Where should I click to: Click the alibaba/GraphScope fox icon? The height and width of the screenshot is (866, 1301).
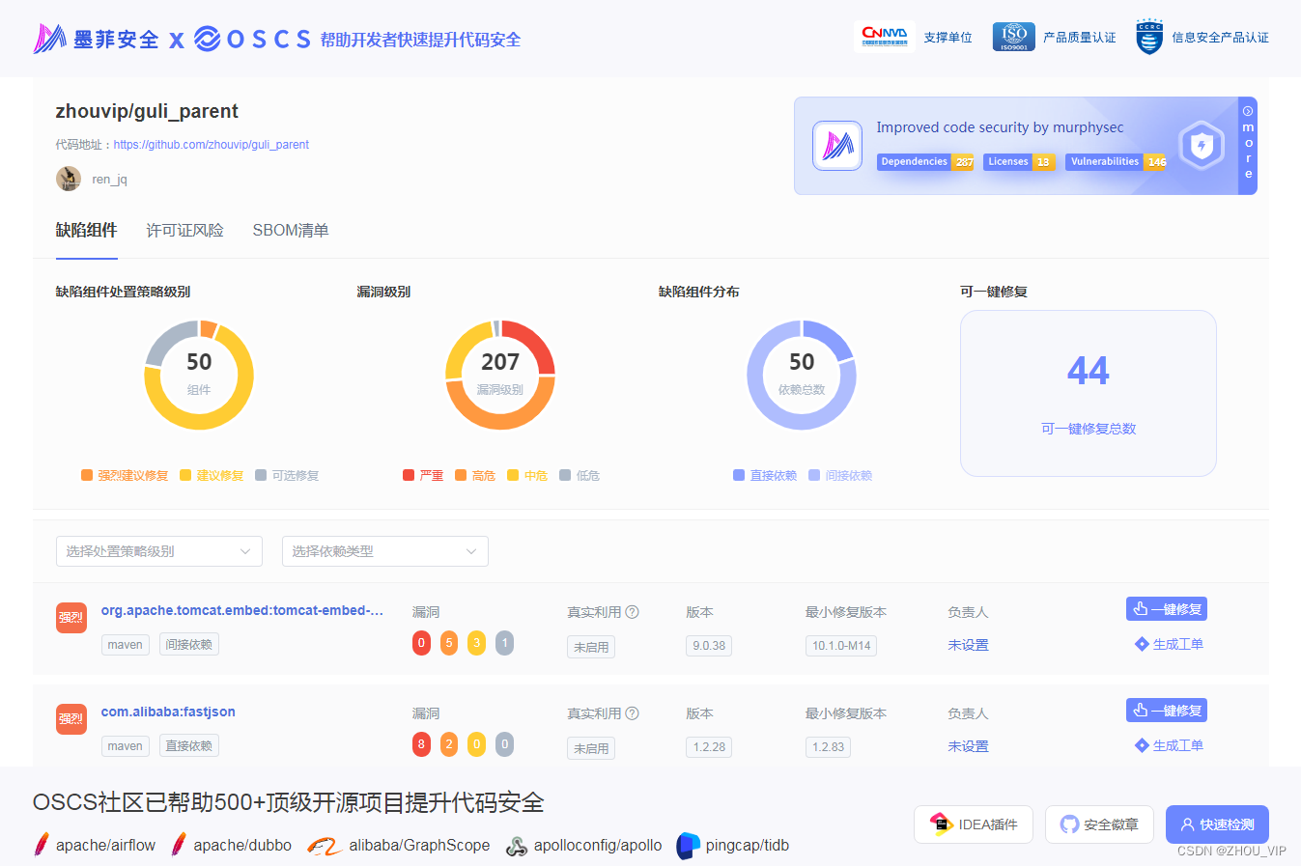coord(325,845)
